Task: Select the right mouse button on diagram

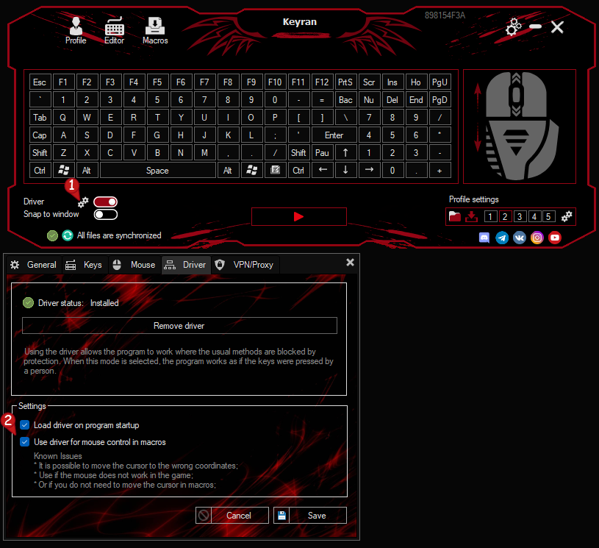Action: click(x=534, y=94)
